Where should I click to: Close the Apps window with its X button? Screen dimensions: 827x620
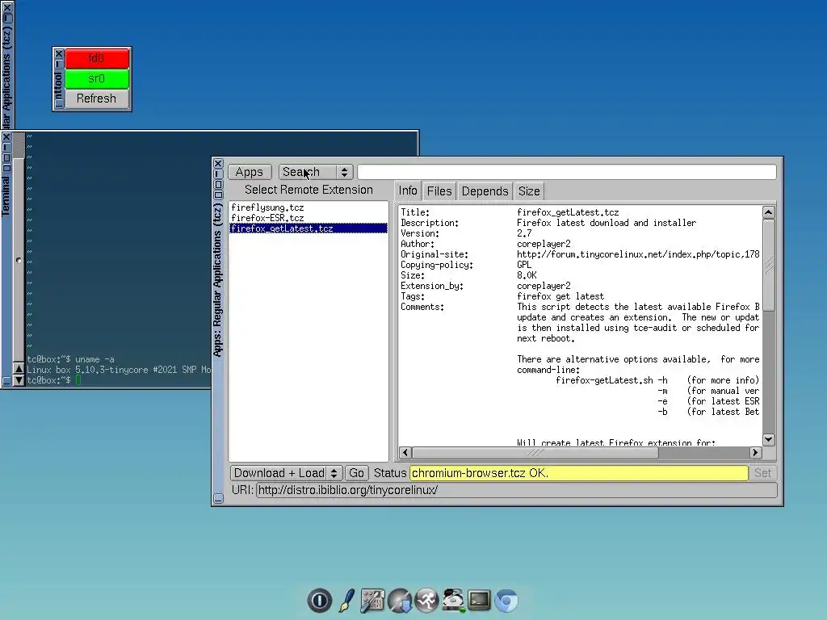[x=218, y=163]
